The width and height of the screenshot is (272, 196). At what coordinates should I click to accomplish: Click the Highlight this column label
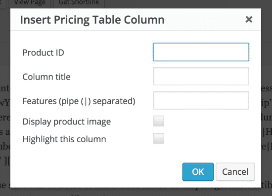[x=64, y=139]
